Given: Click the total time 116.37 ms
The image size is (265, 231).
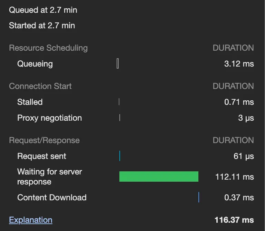Looking at the screenshot, I should click(x=234, y=220).
